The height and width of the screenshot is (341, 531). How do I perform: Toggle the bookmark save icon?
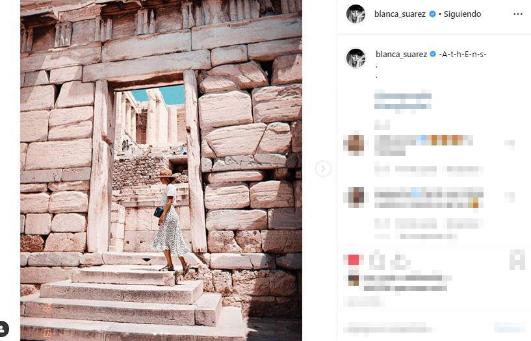[517, 261]
